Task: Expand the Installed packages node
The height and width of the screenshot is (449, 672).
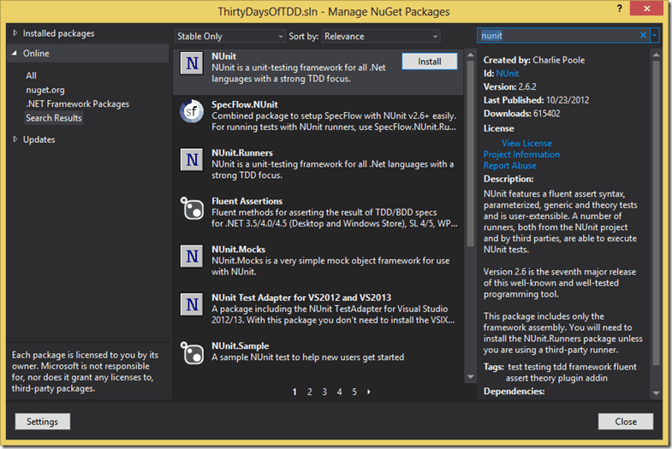Action: click(15, 33)
